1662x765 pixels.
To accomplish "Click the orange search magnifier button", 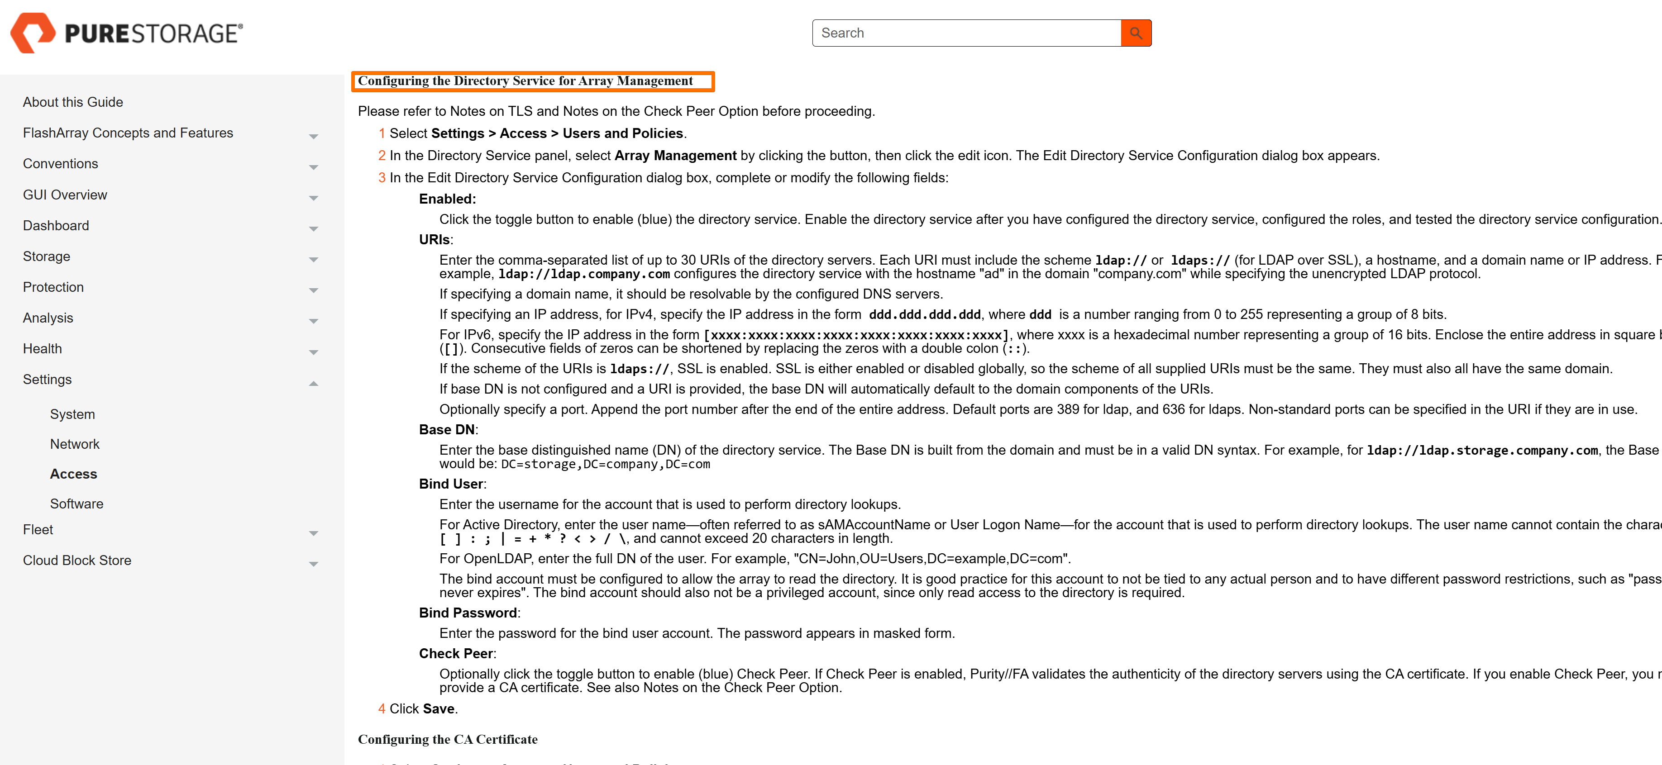I will pyautogui.click(x=1136, y=33).
